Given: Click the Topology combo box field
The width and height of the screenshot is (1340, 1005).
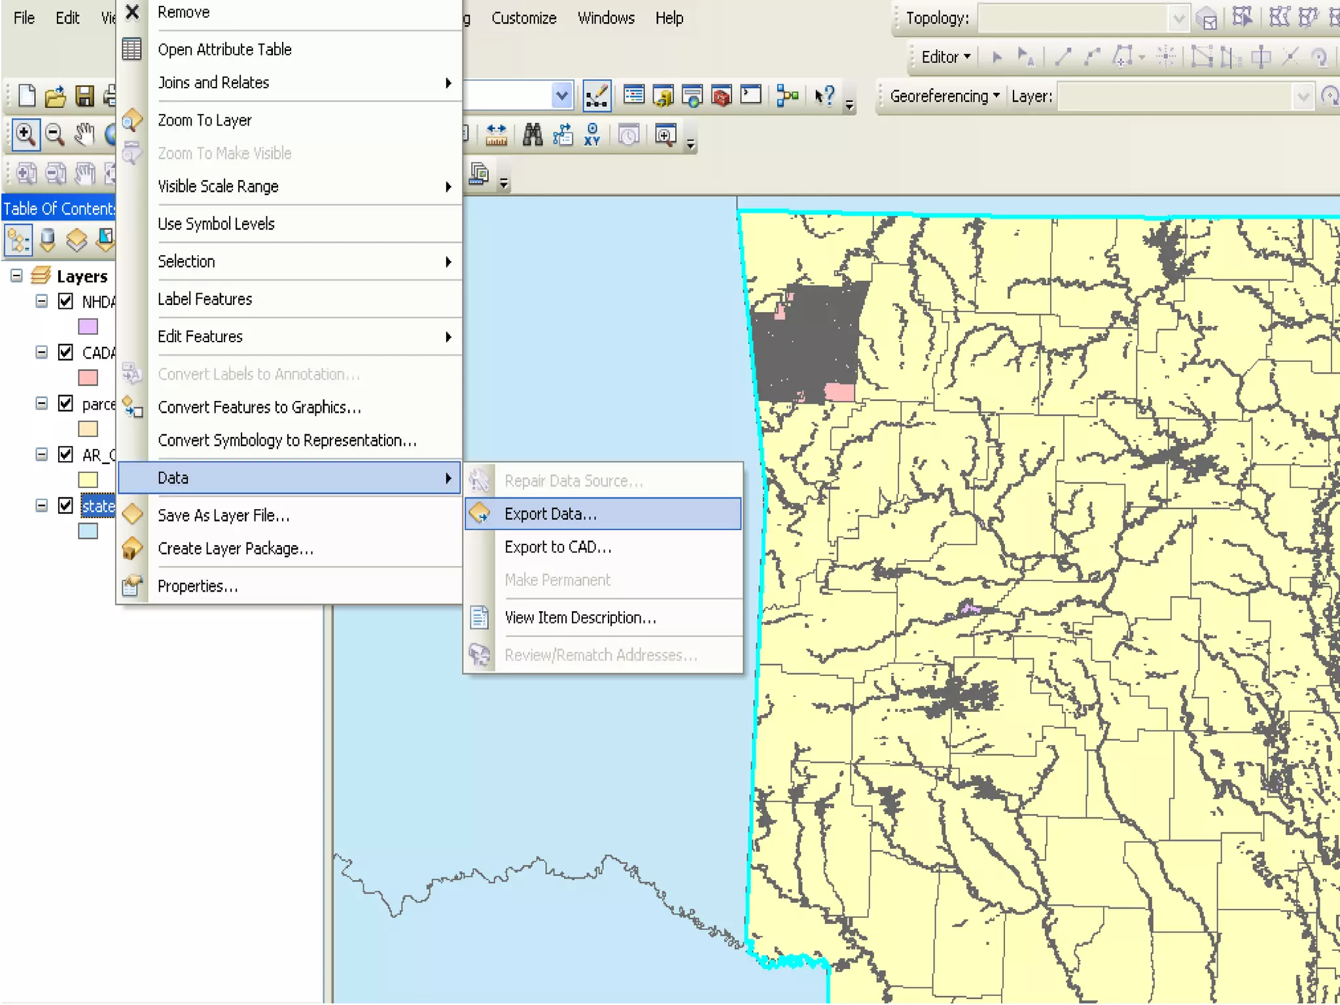Looking at the screenshot, I should (1073, 18).
